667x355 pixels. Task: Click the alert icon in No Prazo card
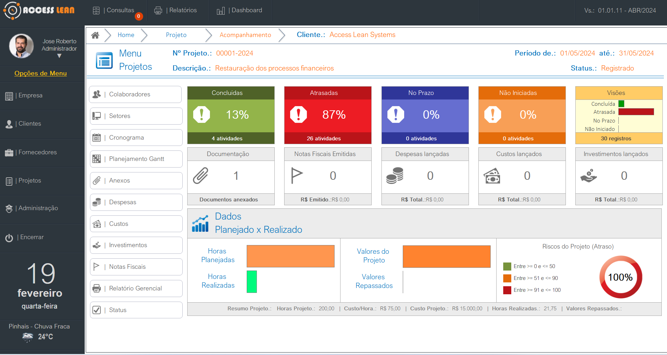(x=396, y=114)
